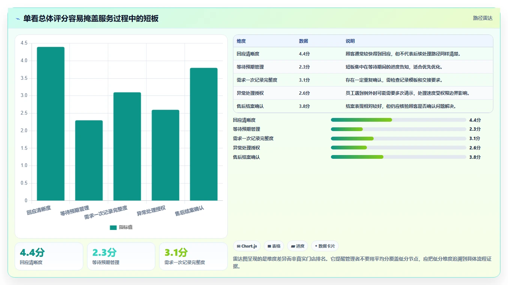
Task: Click the 2.3分 label beside the progress bar
Action: 475,129
